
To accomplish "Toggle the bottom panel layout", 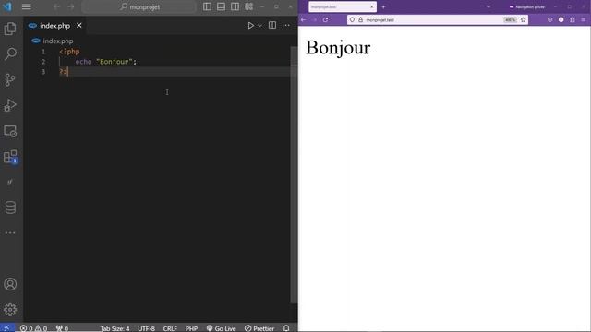I will [221, 6].
